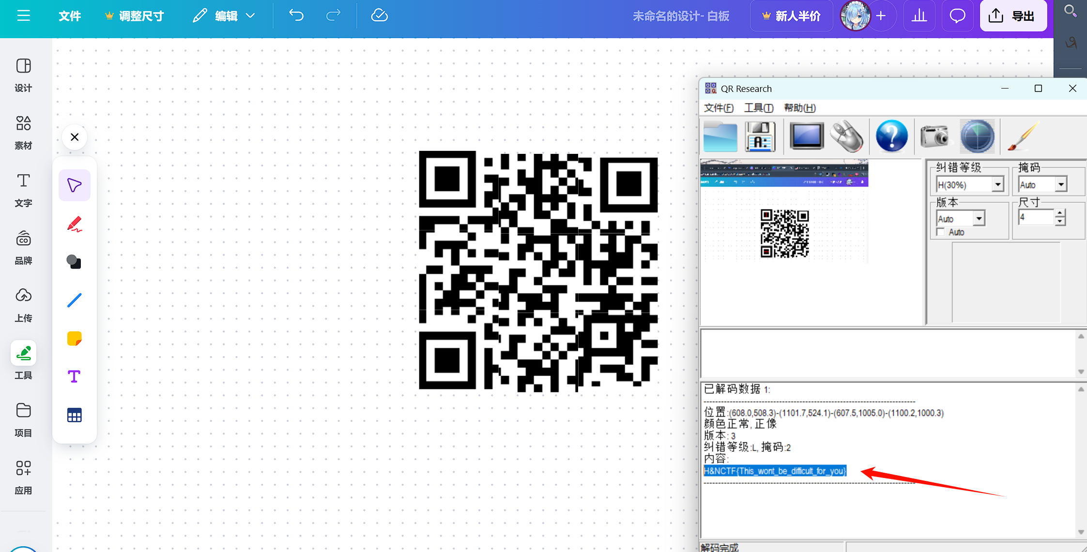Image resolution: width=1087 pixels, height=552 pixels.
Task: Maximize the QR Research window
Action: click(1038, 89)
